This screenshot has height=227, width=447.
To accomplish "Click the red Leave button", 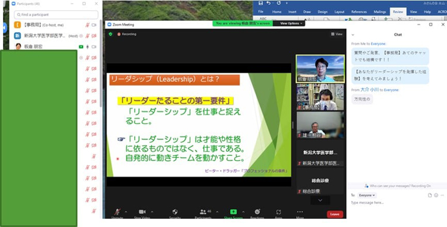I will 335,214.
